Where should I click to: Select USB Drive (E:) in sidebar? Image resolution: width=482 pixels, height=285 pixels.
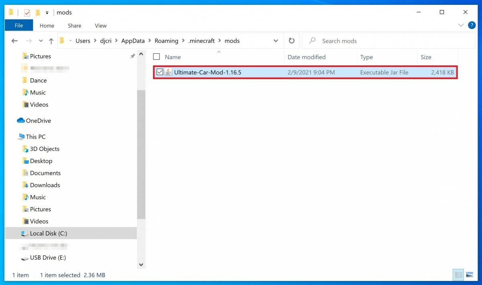[x=48, y=257]
